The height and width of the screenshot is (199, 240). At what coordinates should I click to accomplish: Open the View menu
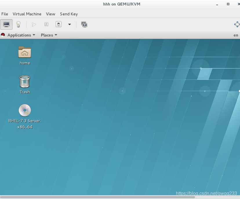(x=50, y=14)
